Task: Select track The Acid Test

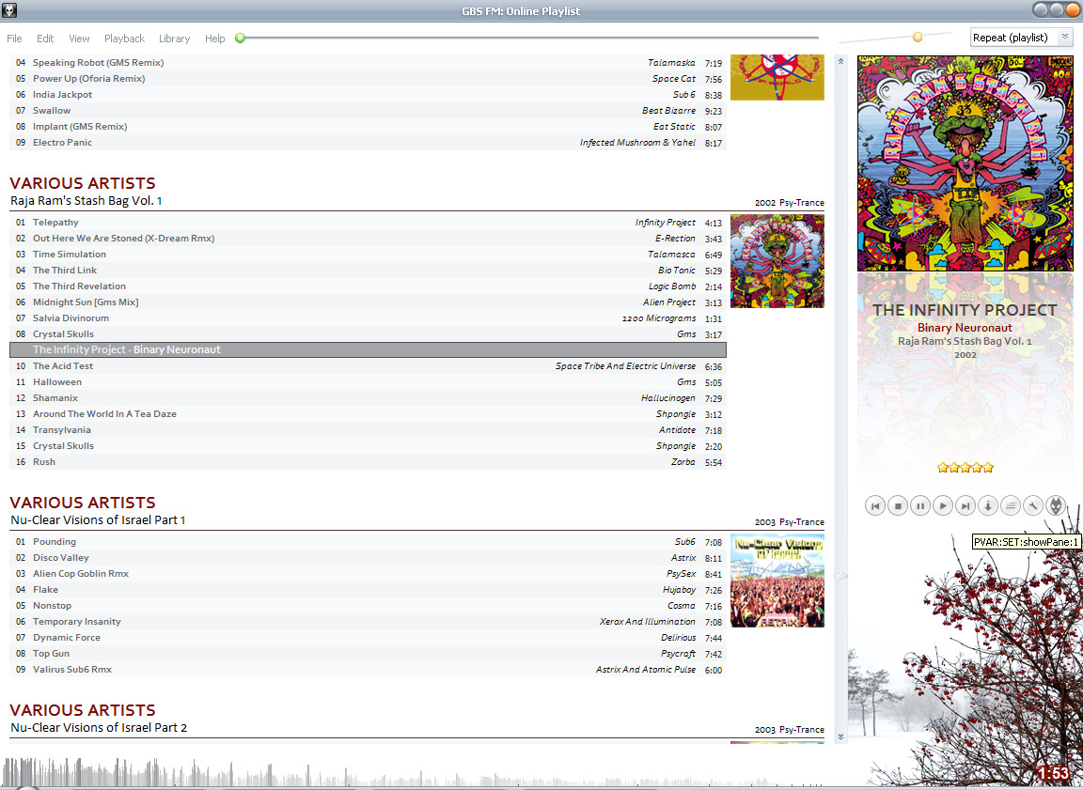Action: 369,365
